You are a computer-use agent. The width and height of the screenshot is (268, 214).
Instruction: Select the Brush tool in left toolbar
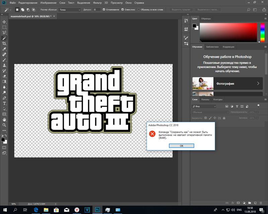(x=4, y=60)
